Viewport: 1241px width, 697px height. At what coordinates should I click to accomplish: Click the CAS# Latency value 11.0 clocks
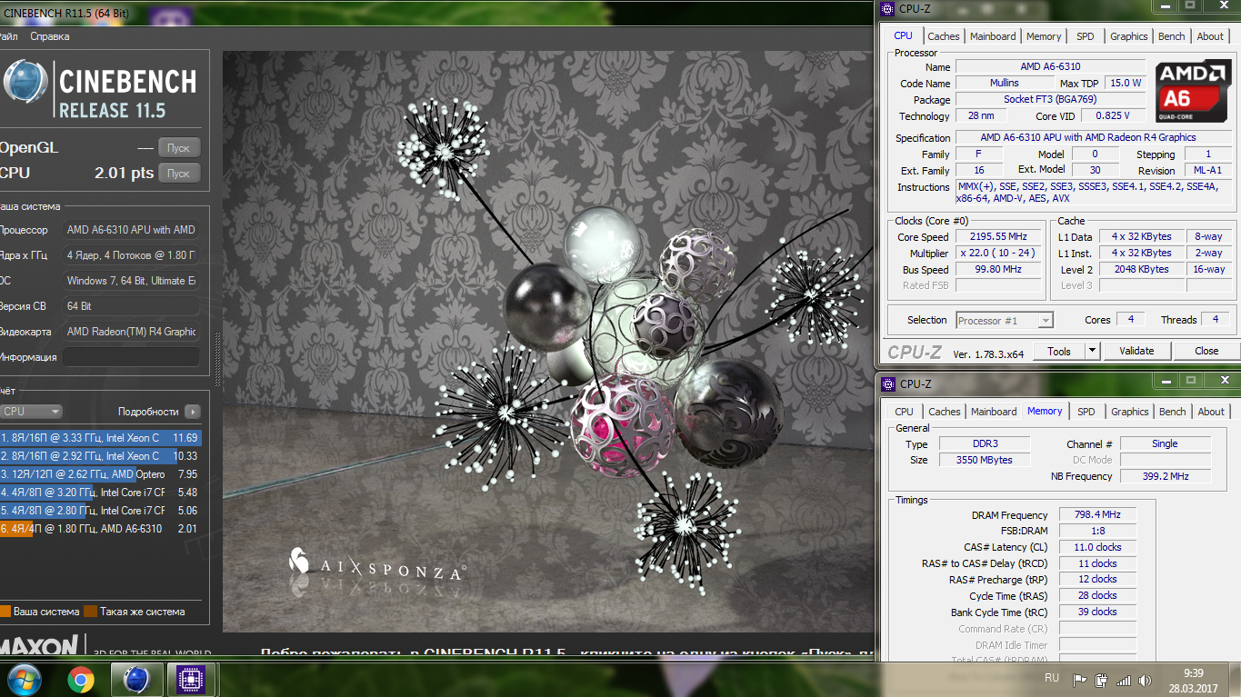(x=1097, y=547)
